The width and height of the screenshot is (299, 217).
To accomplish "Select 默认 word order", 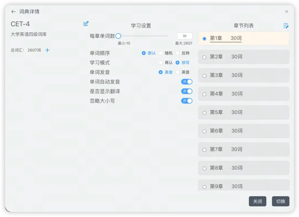I will point(149,53).
